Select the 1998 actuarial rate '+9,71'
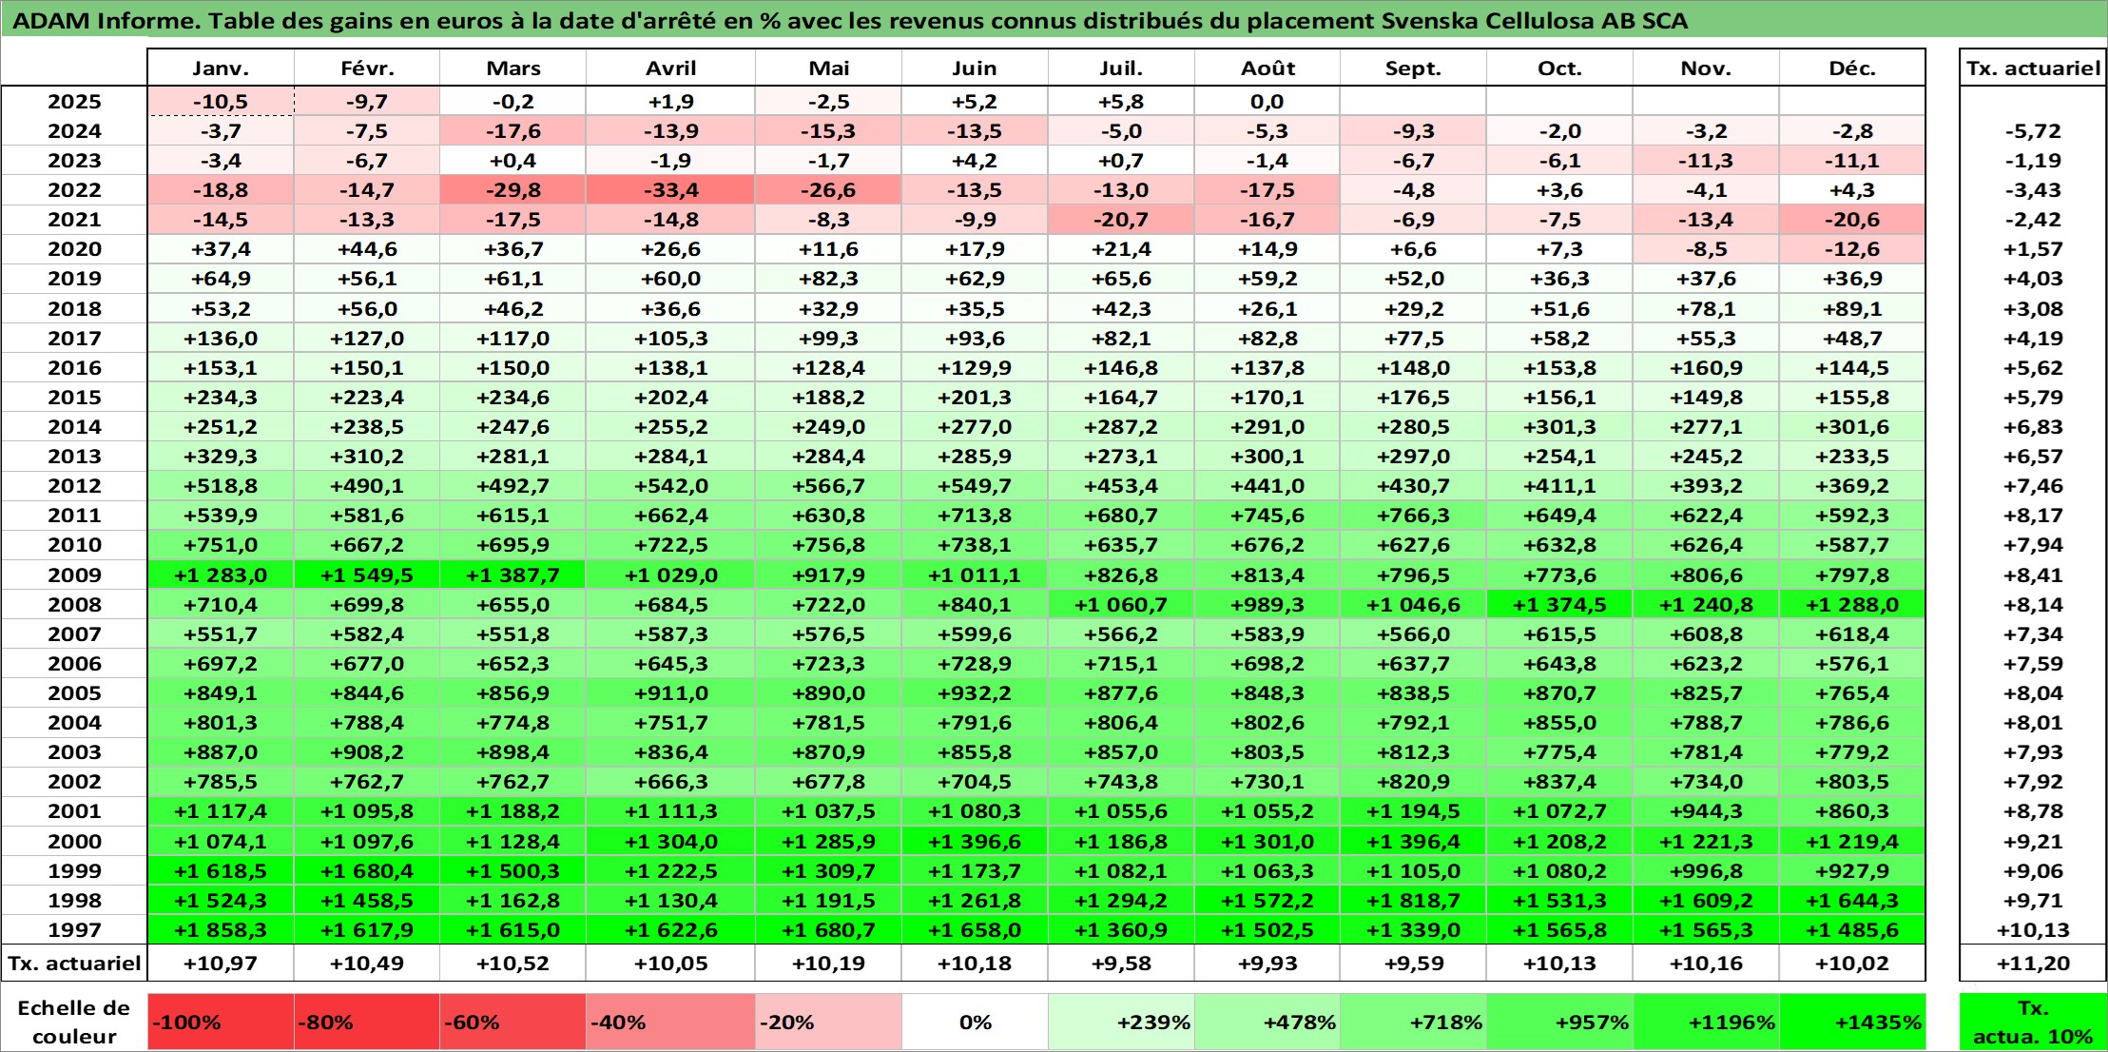 point(2033,900)
